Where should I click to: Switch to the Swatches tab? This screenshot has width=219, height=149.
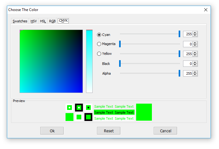tap(20, 21)
